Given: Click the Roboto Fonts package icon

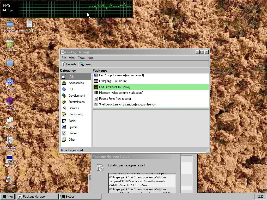Looking at the screenshot, I should pos(96,99).
